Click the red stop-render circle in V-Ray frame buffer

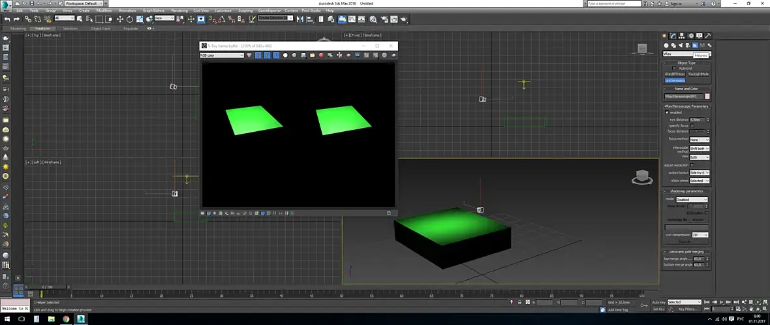click(322, 55)
